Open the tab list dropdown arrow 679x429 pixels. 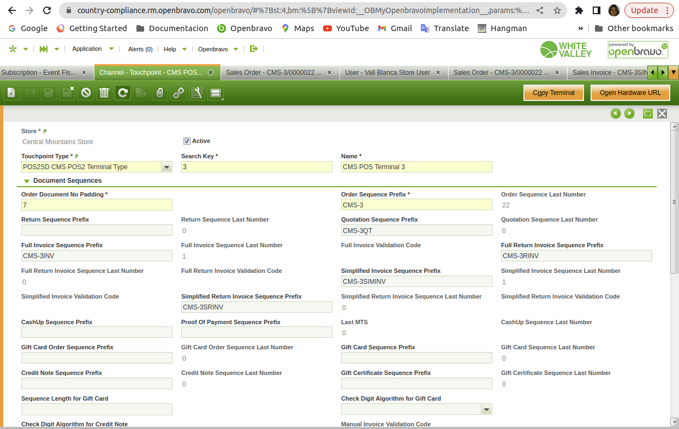point(674,72)
